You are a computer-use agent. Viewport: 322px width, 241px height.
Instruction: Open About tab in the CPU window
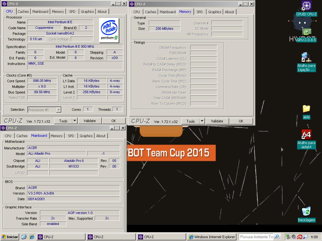[x=102, y=12]
